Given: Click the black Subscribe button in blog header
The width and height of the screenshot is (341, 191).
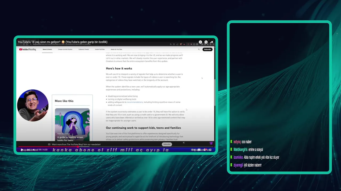Looking at the screenshot, I should (207, 49).
